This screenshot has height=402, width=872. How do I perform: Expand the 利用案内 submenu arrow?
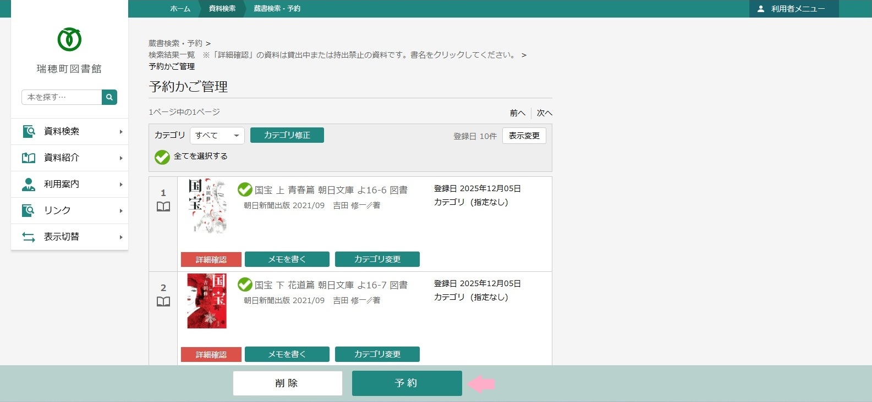(x=121, y=185)
